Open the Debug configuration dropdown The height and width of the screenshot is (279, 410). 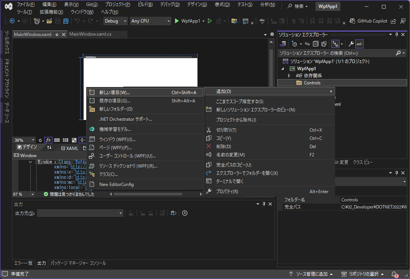[x=115, y=21]
